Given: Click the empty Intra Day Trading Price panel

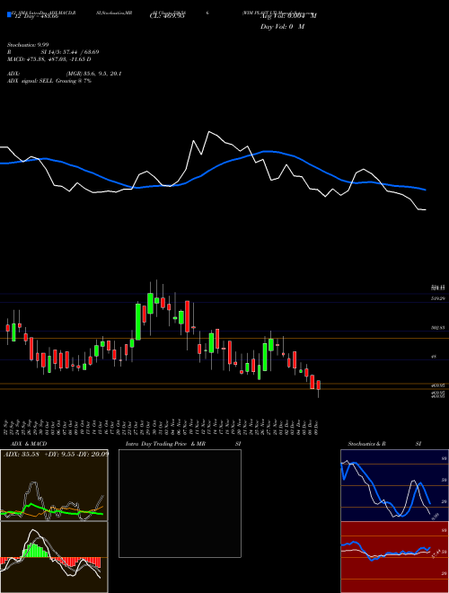Looking at the screenshot, I should (180, 503).
